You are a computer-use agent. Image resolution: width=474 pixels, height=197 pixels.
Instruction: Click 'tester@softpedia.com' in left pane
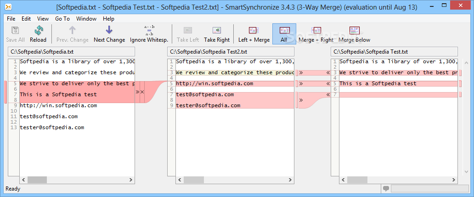coord(52,127)
